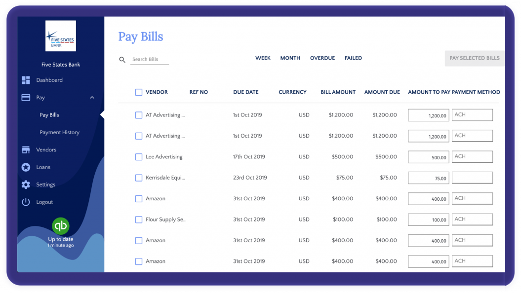Screen dimensions: 521x293
Task: Show bills due this WEEK
Action: (263, 58)
